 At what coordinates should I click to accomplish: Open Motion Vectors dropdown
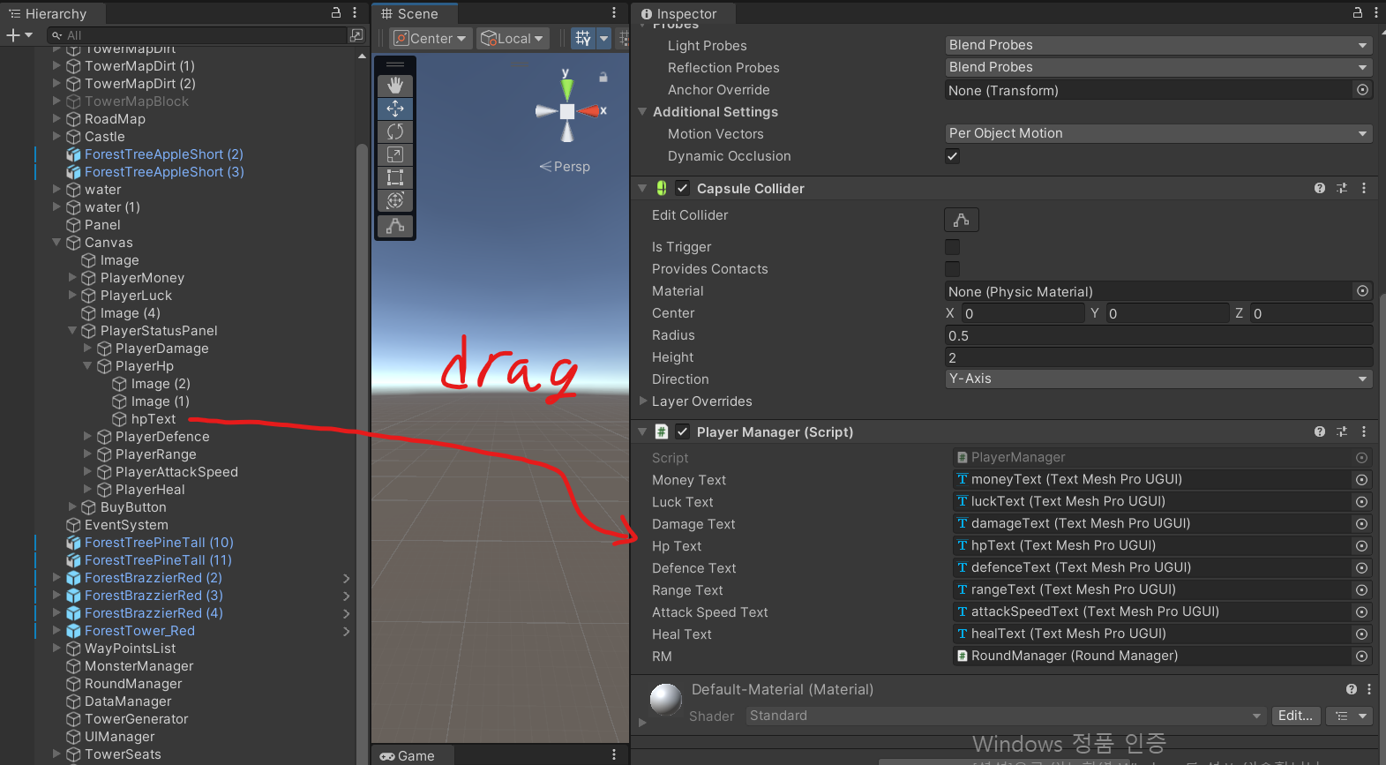tap(1158, 133)
